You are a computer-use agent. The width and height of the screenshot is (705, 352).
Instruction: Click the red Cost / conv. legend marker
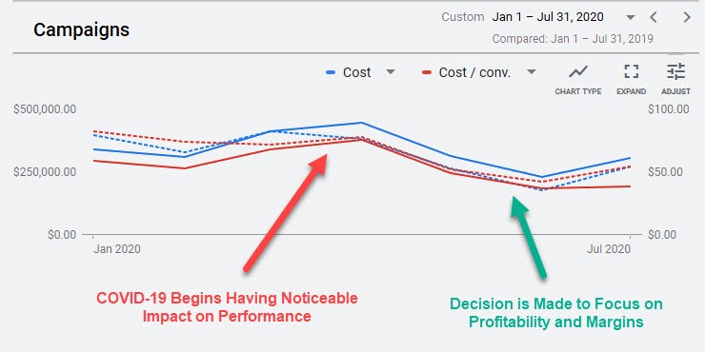(x=427, y=72)
